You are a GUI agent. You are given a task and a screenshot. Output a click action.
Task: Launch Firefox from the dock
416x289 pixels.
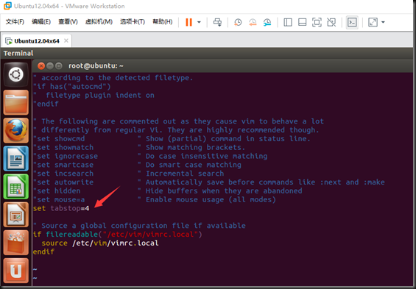pos(16,130)
